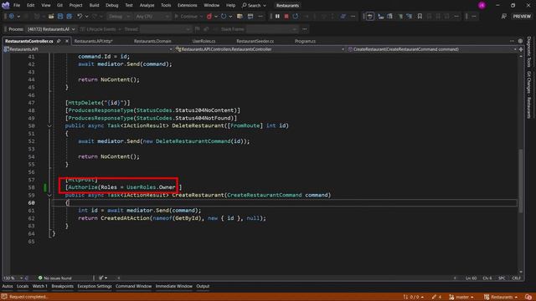Pin the RestaurantsController.cs tab

tap(59, 41)
